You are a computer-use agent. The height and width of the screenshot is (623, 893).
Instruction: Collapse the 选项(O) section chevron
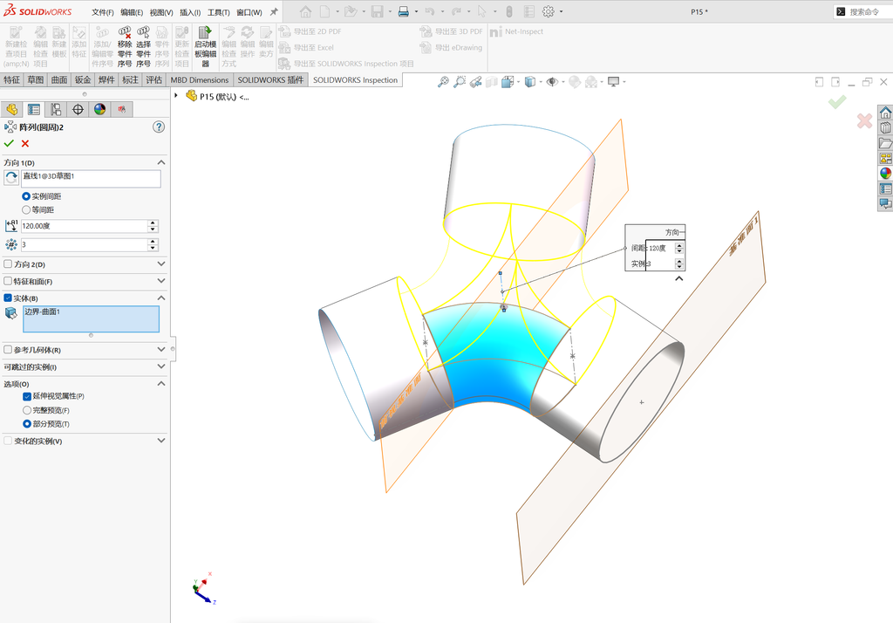point(161,384)
